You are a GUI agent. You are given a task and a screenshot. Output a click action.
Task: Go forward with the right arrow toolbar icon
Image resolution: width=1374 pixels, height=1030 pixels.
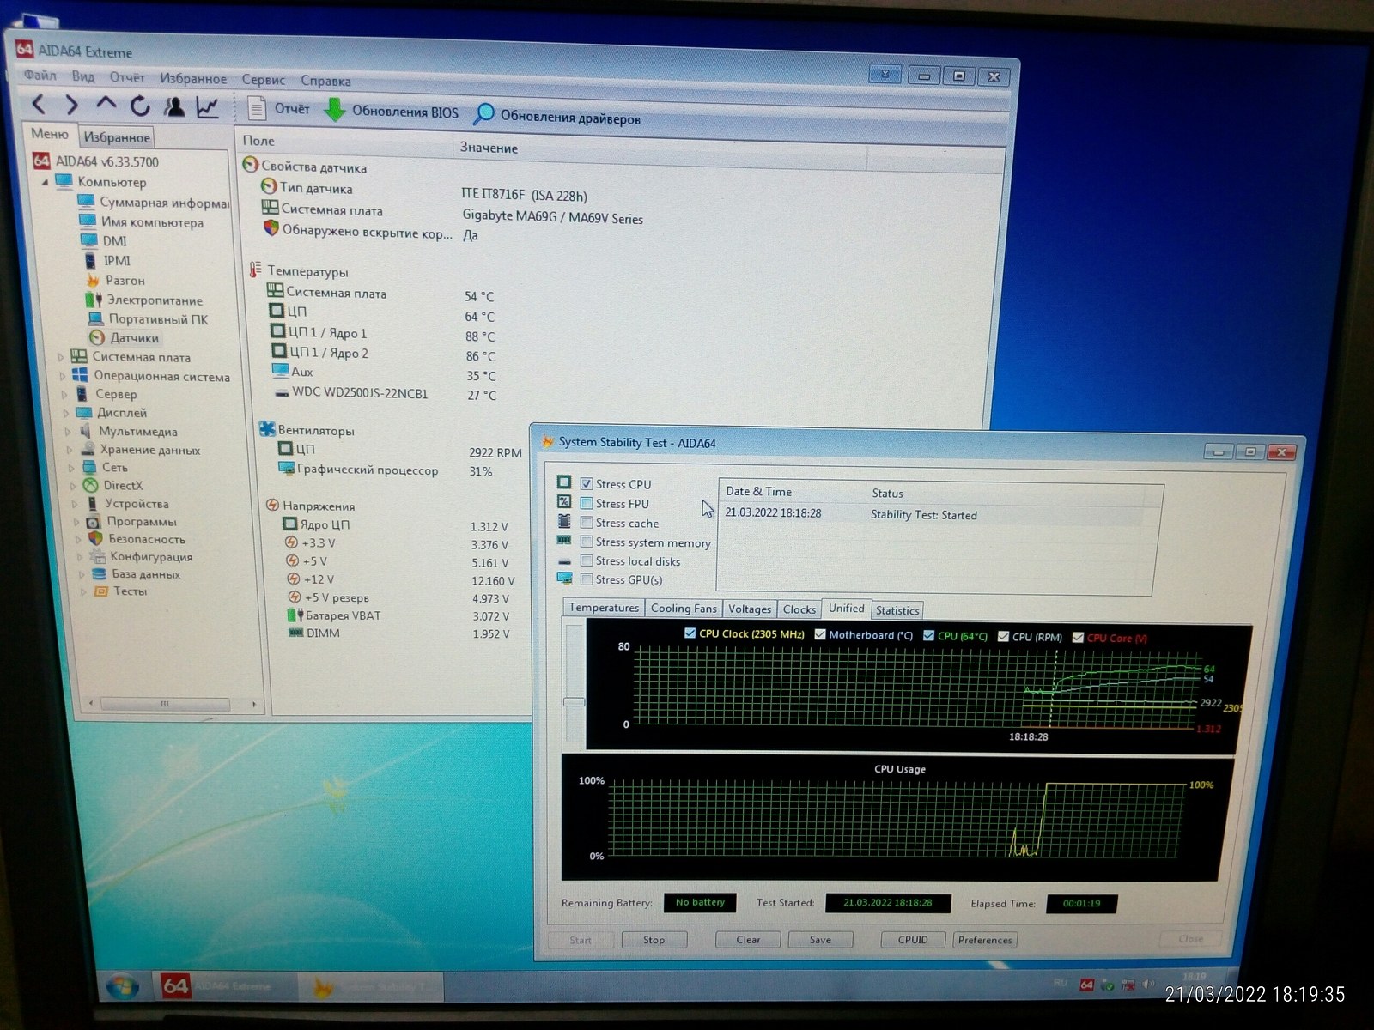[72, 106]
